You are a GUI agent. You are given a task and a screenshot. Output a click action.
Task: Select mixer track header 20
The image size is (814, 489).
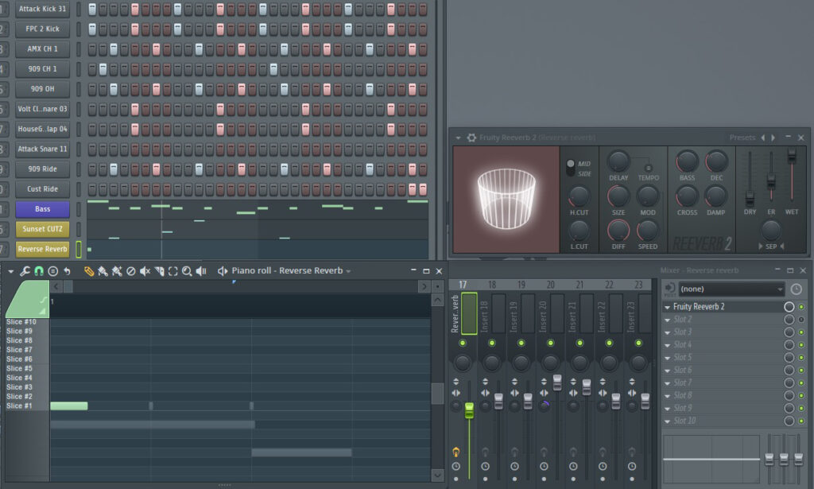click(x=550, y=285)
